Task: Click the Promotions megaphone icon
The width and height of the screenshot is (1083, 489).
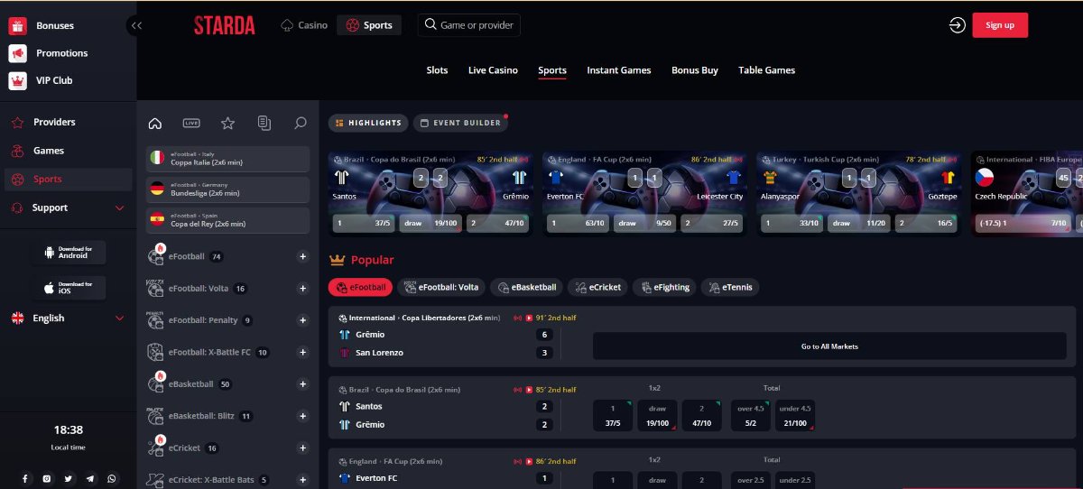Action: [x=18, y=53]
